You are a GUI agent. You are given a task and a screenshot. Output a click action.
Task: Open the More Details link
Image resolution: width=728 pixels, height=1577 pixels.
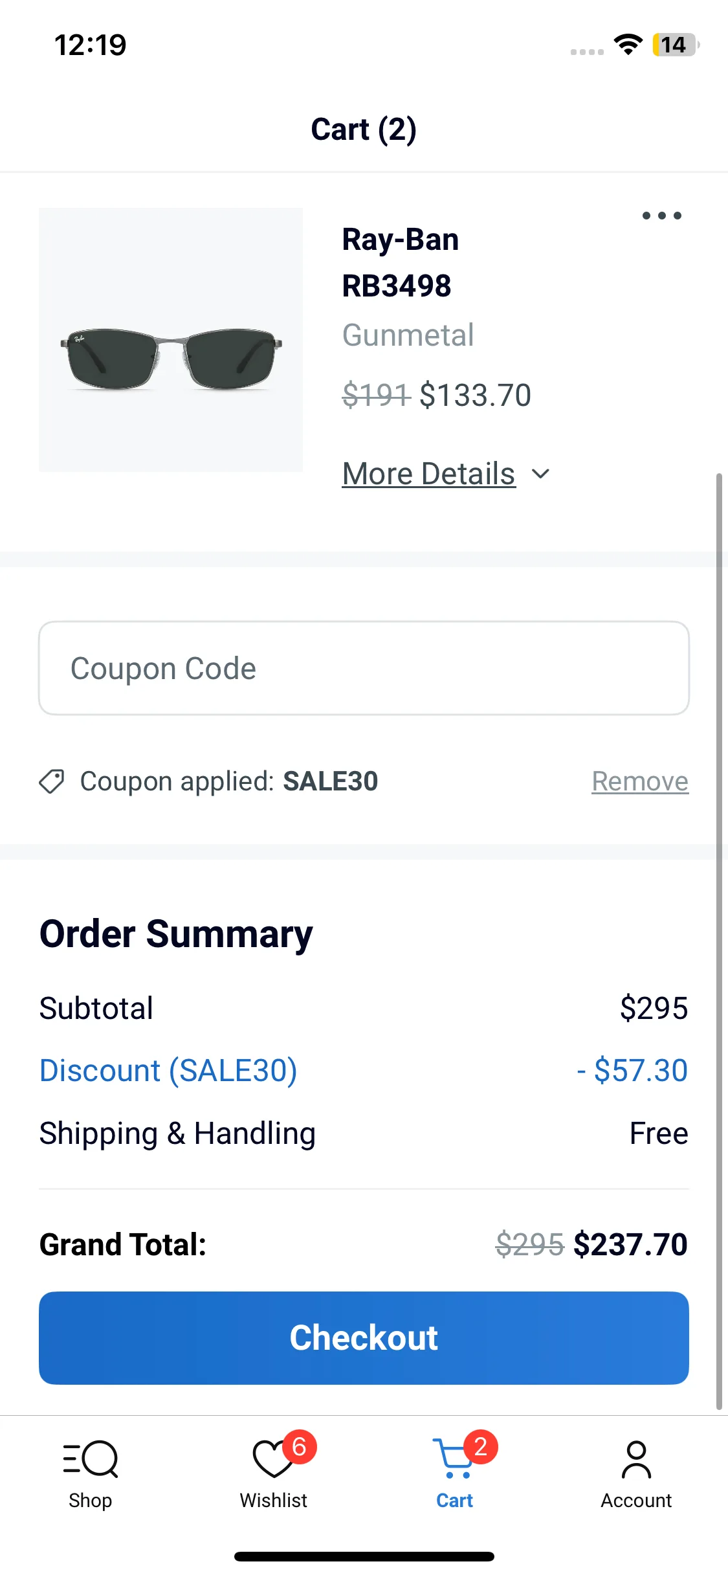pos(428,474)
